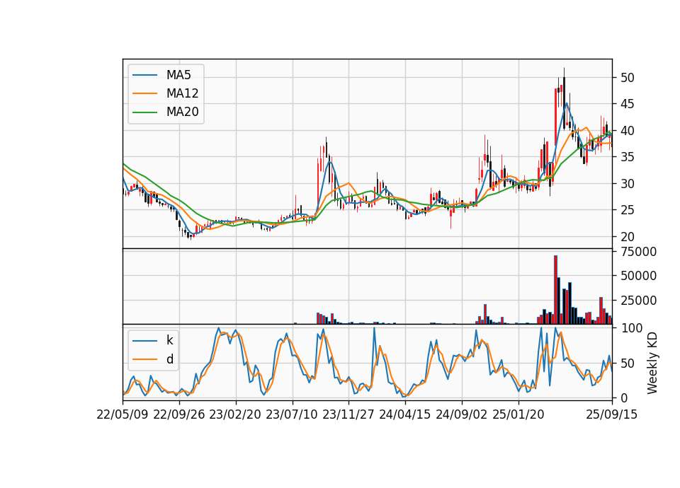Click the 25/01/20 date tick label
Viewport: 680px width, 488px height.
pyautogui.click(x=518, y=414)
